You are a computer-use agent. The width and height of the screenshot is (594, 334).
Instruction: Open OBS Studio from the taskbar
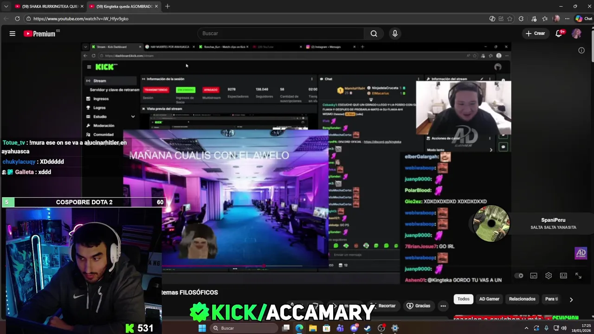pyautogui.click(x=381, y=328)
